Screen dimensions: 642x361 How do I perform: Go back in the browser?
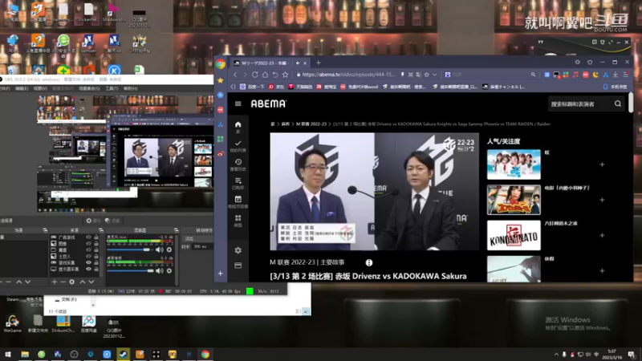coord(235,75)
